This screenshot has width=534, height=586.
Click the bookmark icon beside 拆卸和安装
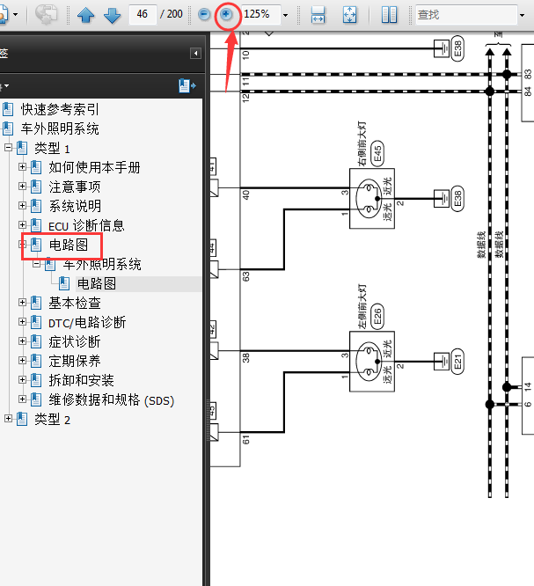pos(36,380)
